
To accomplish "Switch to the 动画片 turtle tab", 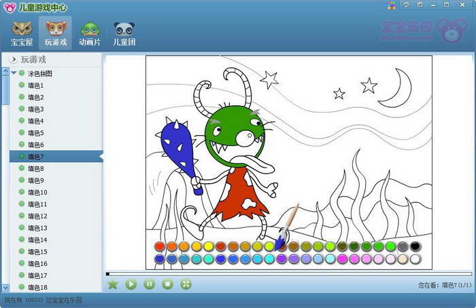I will pyautogui.click(x=90, y=33).
